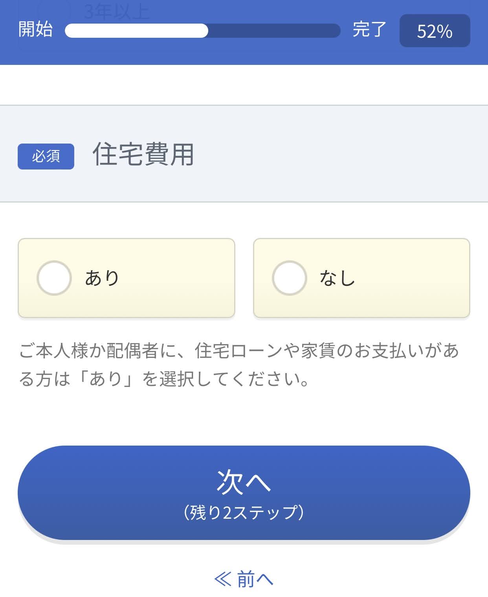
Task: Click the double chevron icon beside 前へ
Action: pyautogui.click(x=223, y=579)
